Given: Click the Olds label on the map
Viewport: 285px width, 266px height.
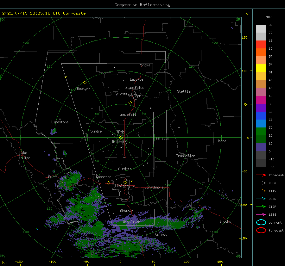Looking at the screenshot, I should [x=121, y=132].
